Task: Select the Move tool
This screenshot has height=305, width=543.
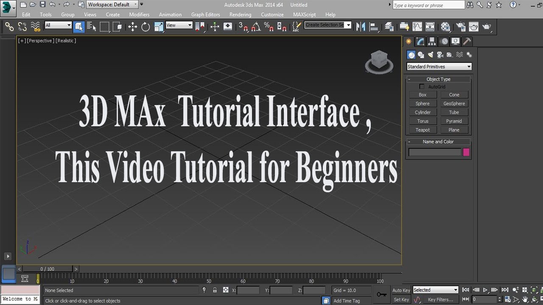Action: click(132, 27)
